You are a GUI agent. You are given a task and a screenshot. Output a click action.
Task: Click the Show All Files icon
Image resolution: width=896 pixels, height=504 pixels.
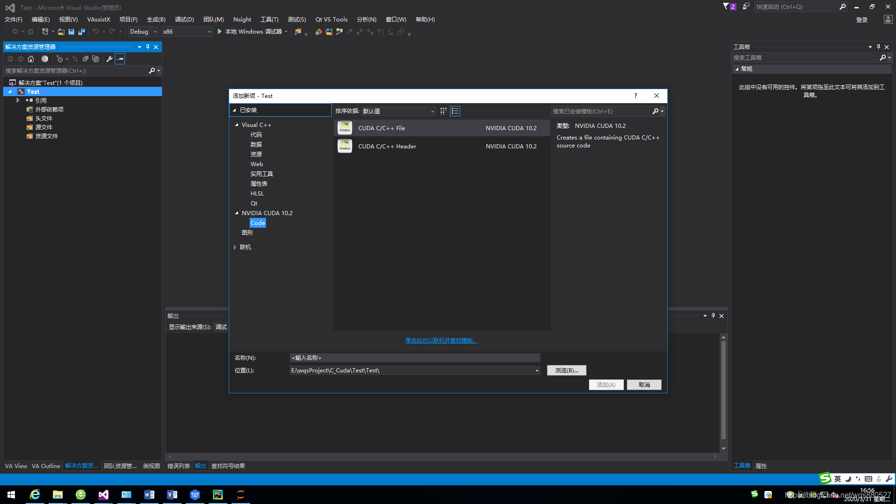pos(96,59)
